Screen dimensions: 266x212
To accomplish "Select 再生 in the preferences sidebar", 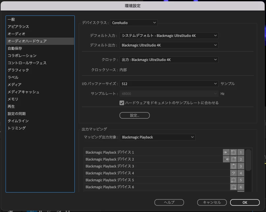I will (x=40, y=106).
